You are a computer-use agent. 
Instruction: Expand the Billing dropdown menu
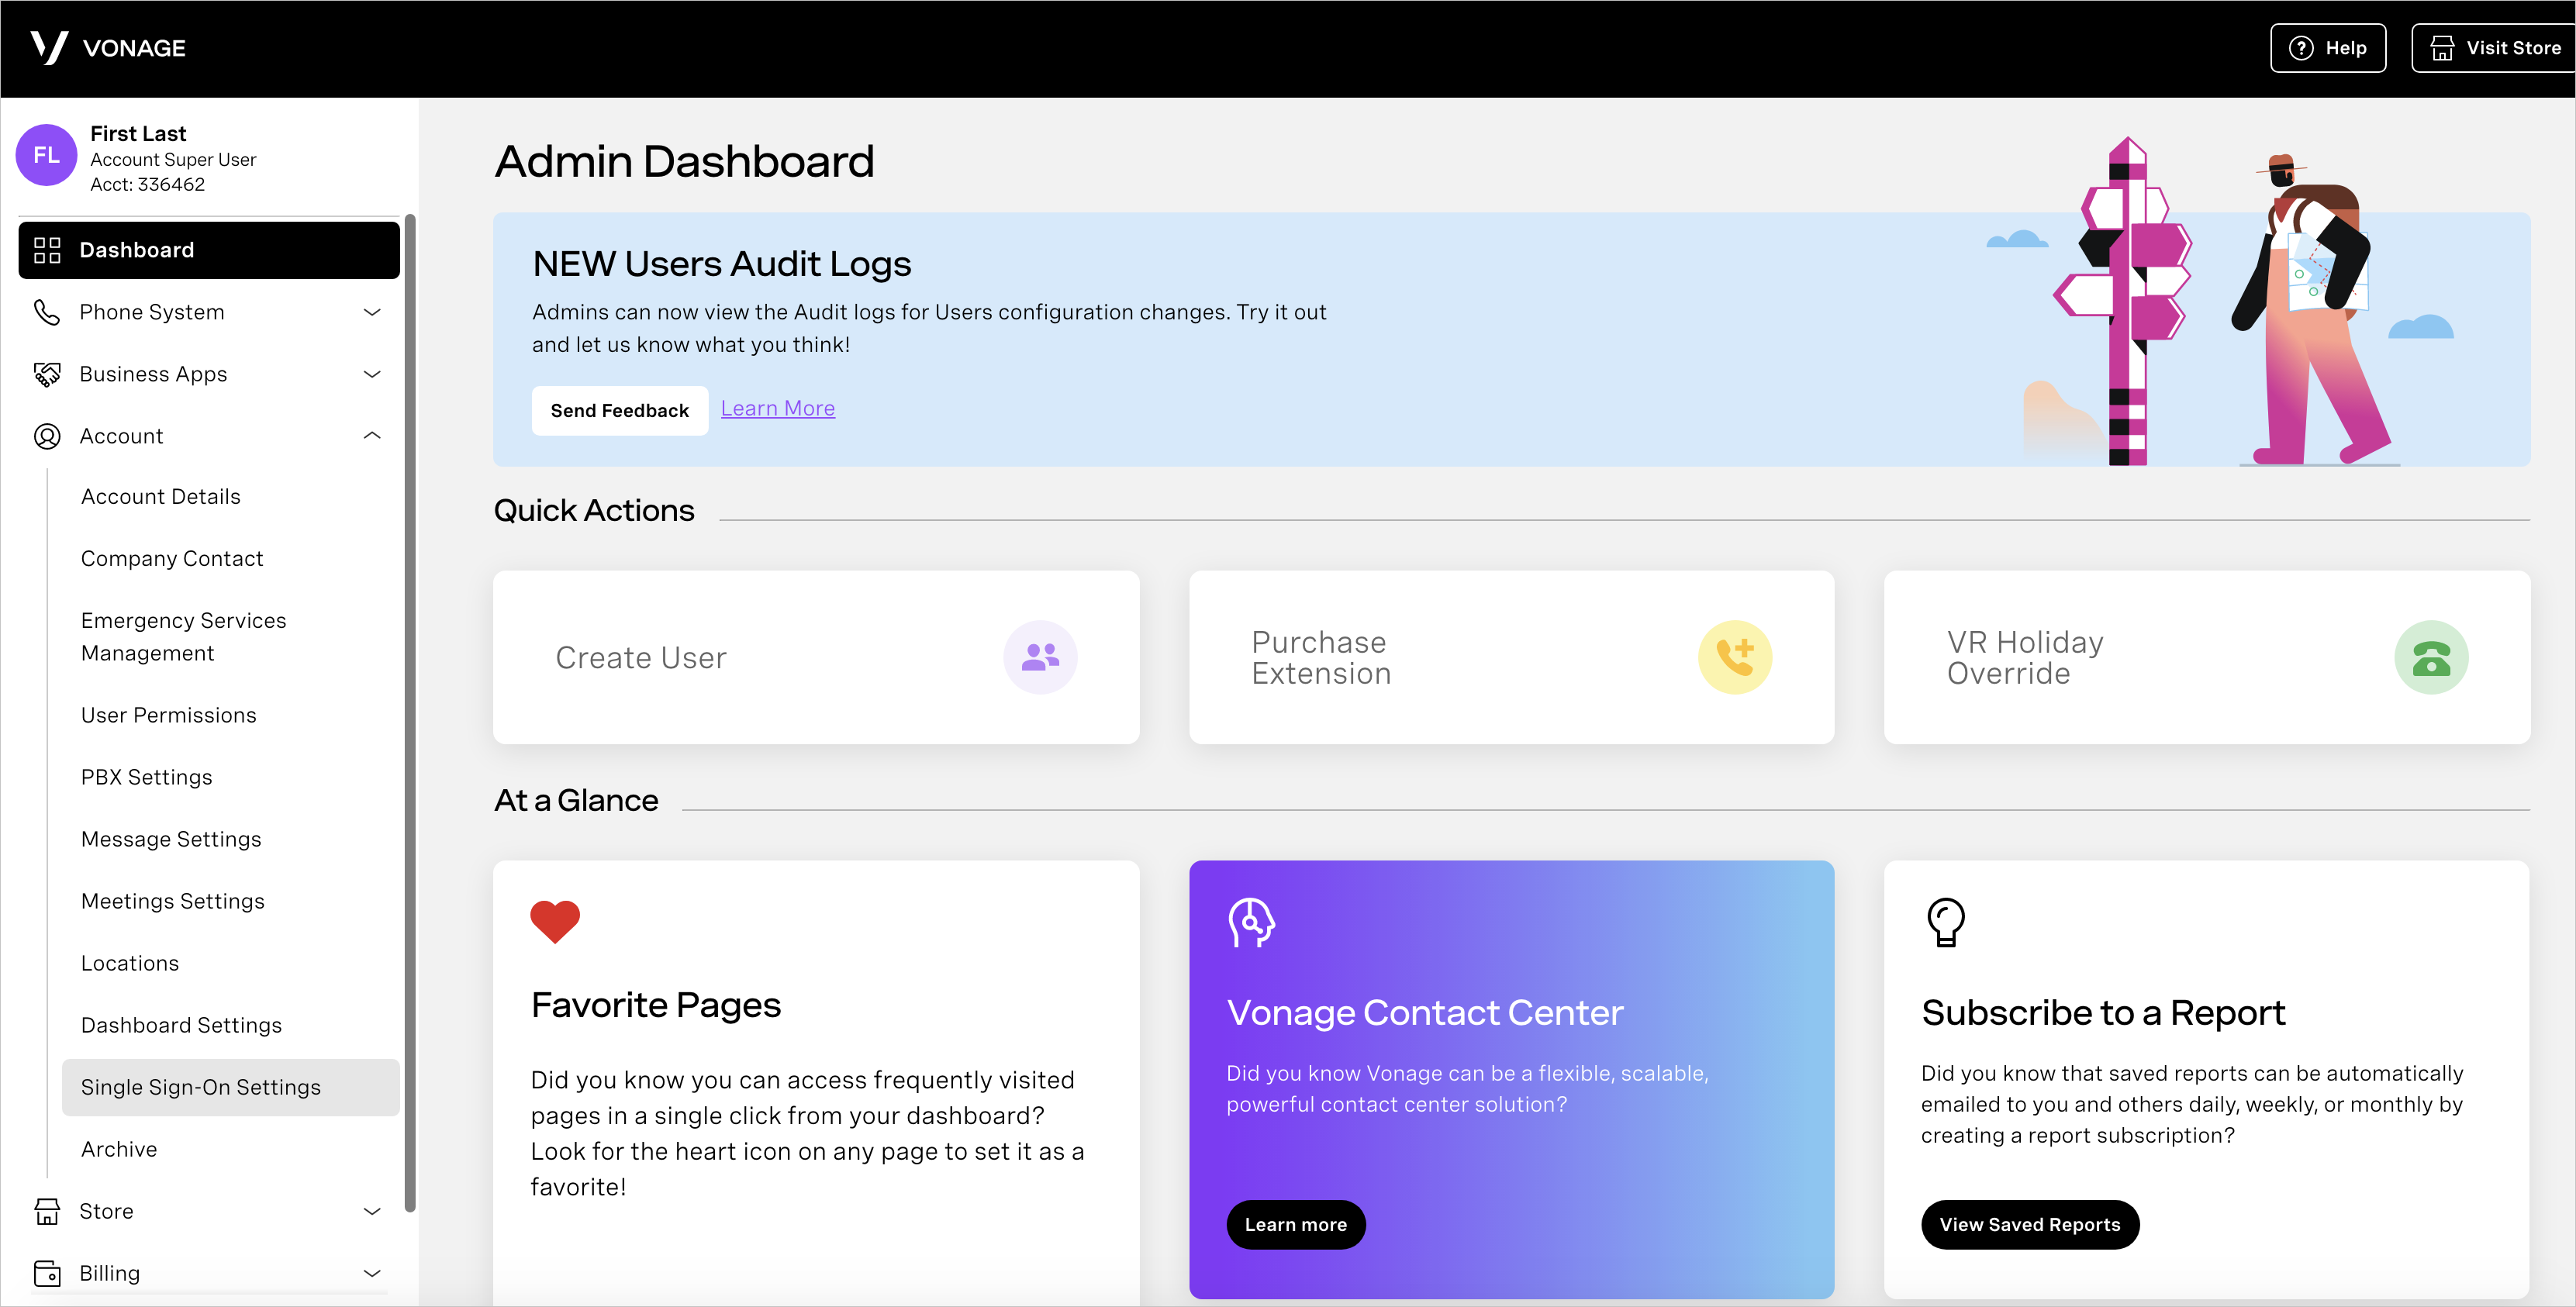[207, 1274]
